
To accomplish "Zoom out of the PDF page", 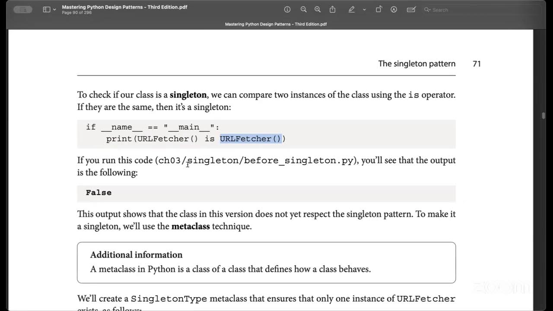I will [x=304, y=10].
